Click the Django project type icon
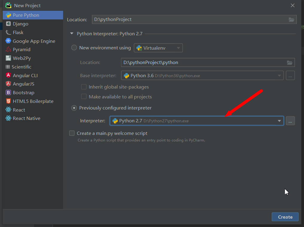Screen dimensions: 304x227 point(8,24)
